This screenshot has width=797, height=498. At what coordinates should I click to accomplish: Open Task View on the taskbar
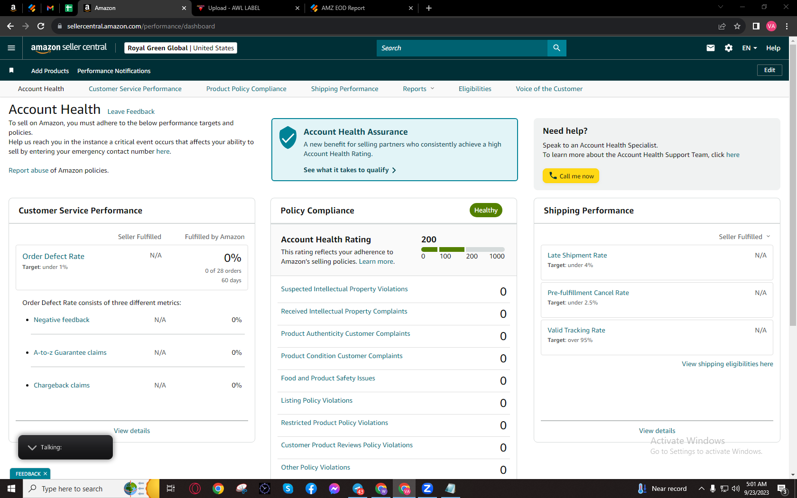pos(171,489)
